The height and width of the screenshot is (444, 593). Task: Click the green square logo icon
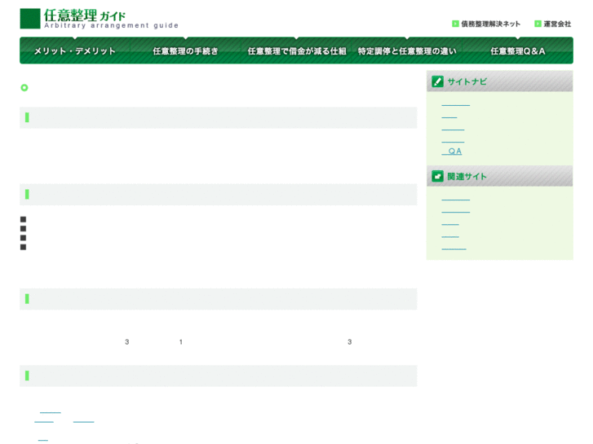(30, 19)
